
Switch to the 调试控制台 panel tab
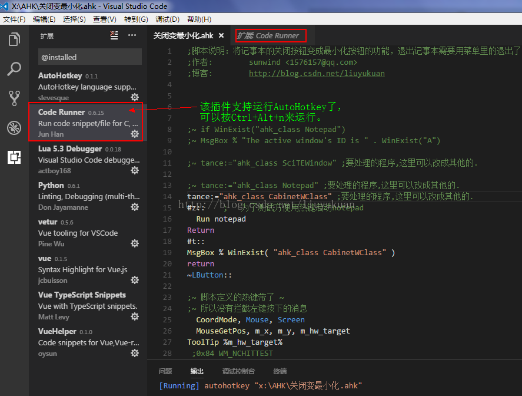[x=238, y=371]
